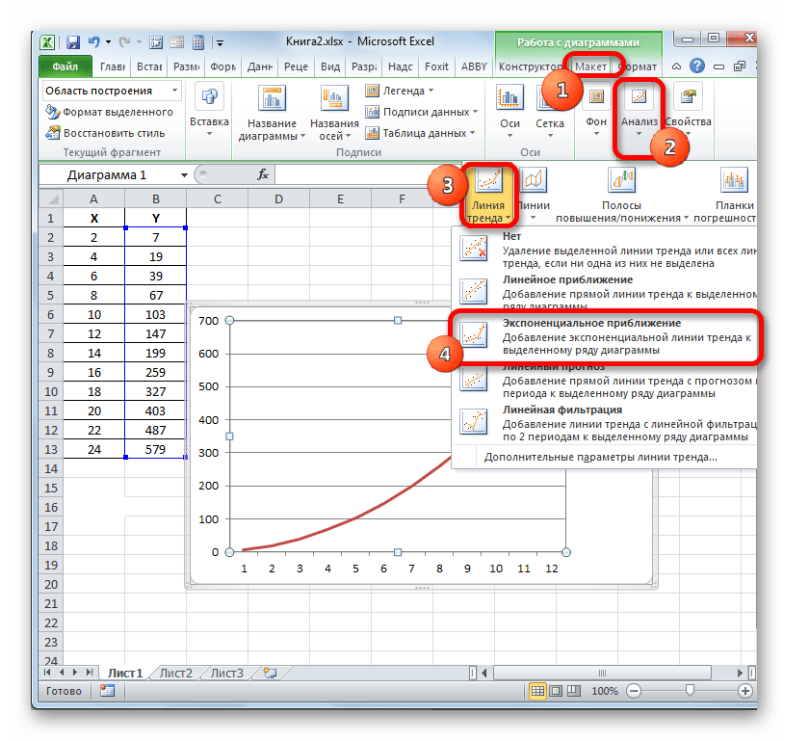
Task: Expand the Подписи данных dropdown
Action: click(475, 112)
